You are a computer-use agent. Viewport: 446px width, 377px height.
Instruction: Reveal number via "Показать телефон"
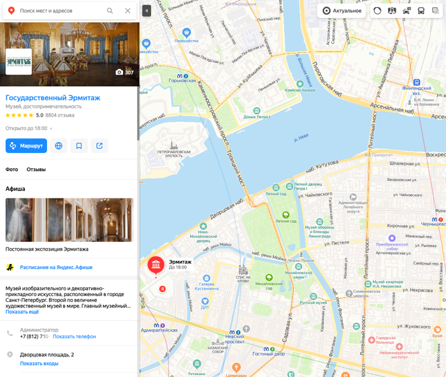pyautogui.click(x=75, y=337)
